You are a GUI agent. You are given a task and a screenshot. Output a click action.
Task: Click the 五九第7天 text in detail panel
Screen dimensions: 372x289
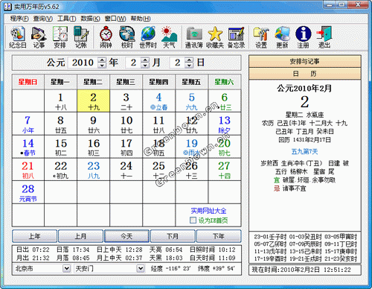click(304, 151)
